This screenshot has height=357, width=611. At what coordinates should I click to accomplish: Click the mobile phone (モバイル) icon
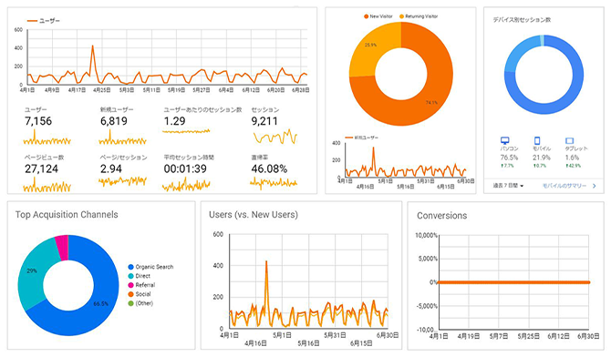(537, 140)
